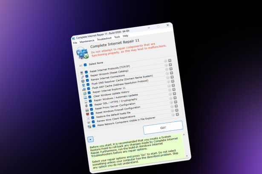
Task: Click info icon for Flush DNS Resolver Cache
Action: 167,77
